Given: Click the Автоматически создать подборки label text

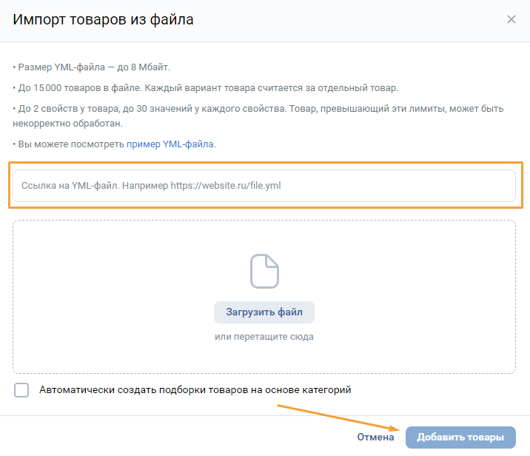Looking at the screenshot, I should coord(195,389).
